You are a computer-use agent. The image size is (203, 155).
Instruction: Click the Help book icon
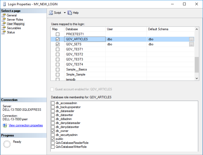[70, 13]
